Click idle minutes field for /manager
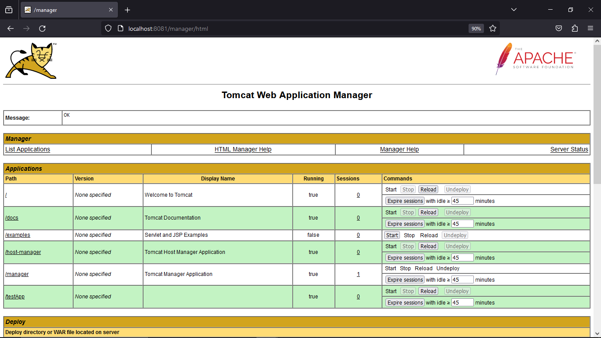 point(462,280)
